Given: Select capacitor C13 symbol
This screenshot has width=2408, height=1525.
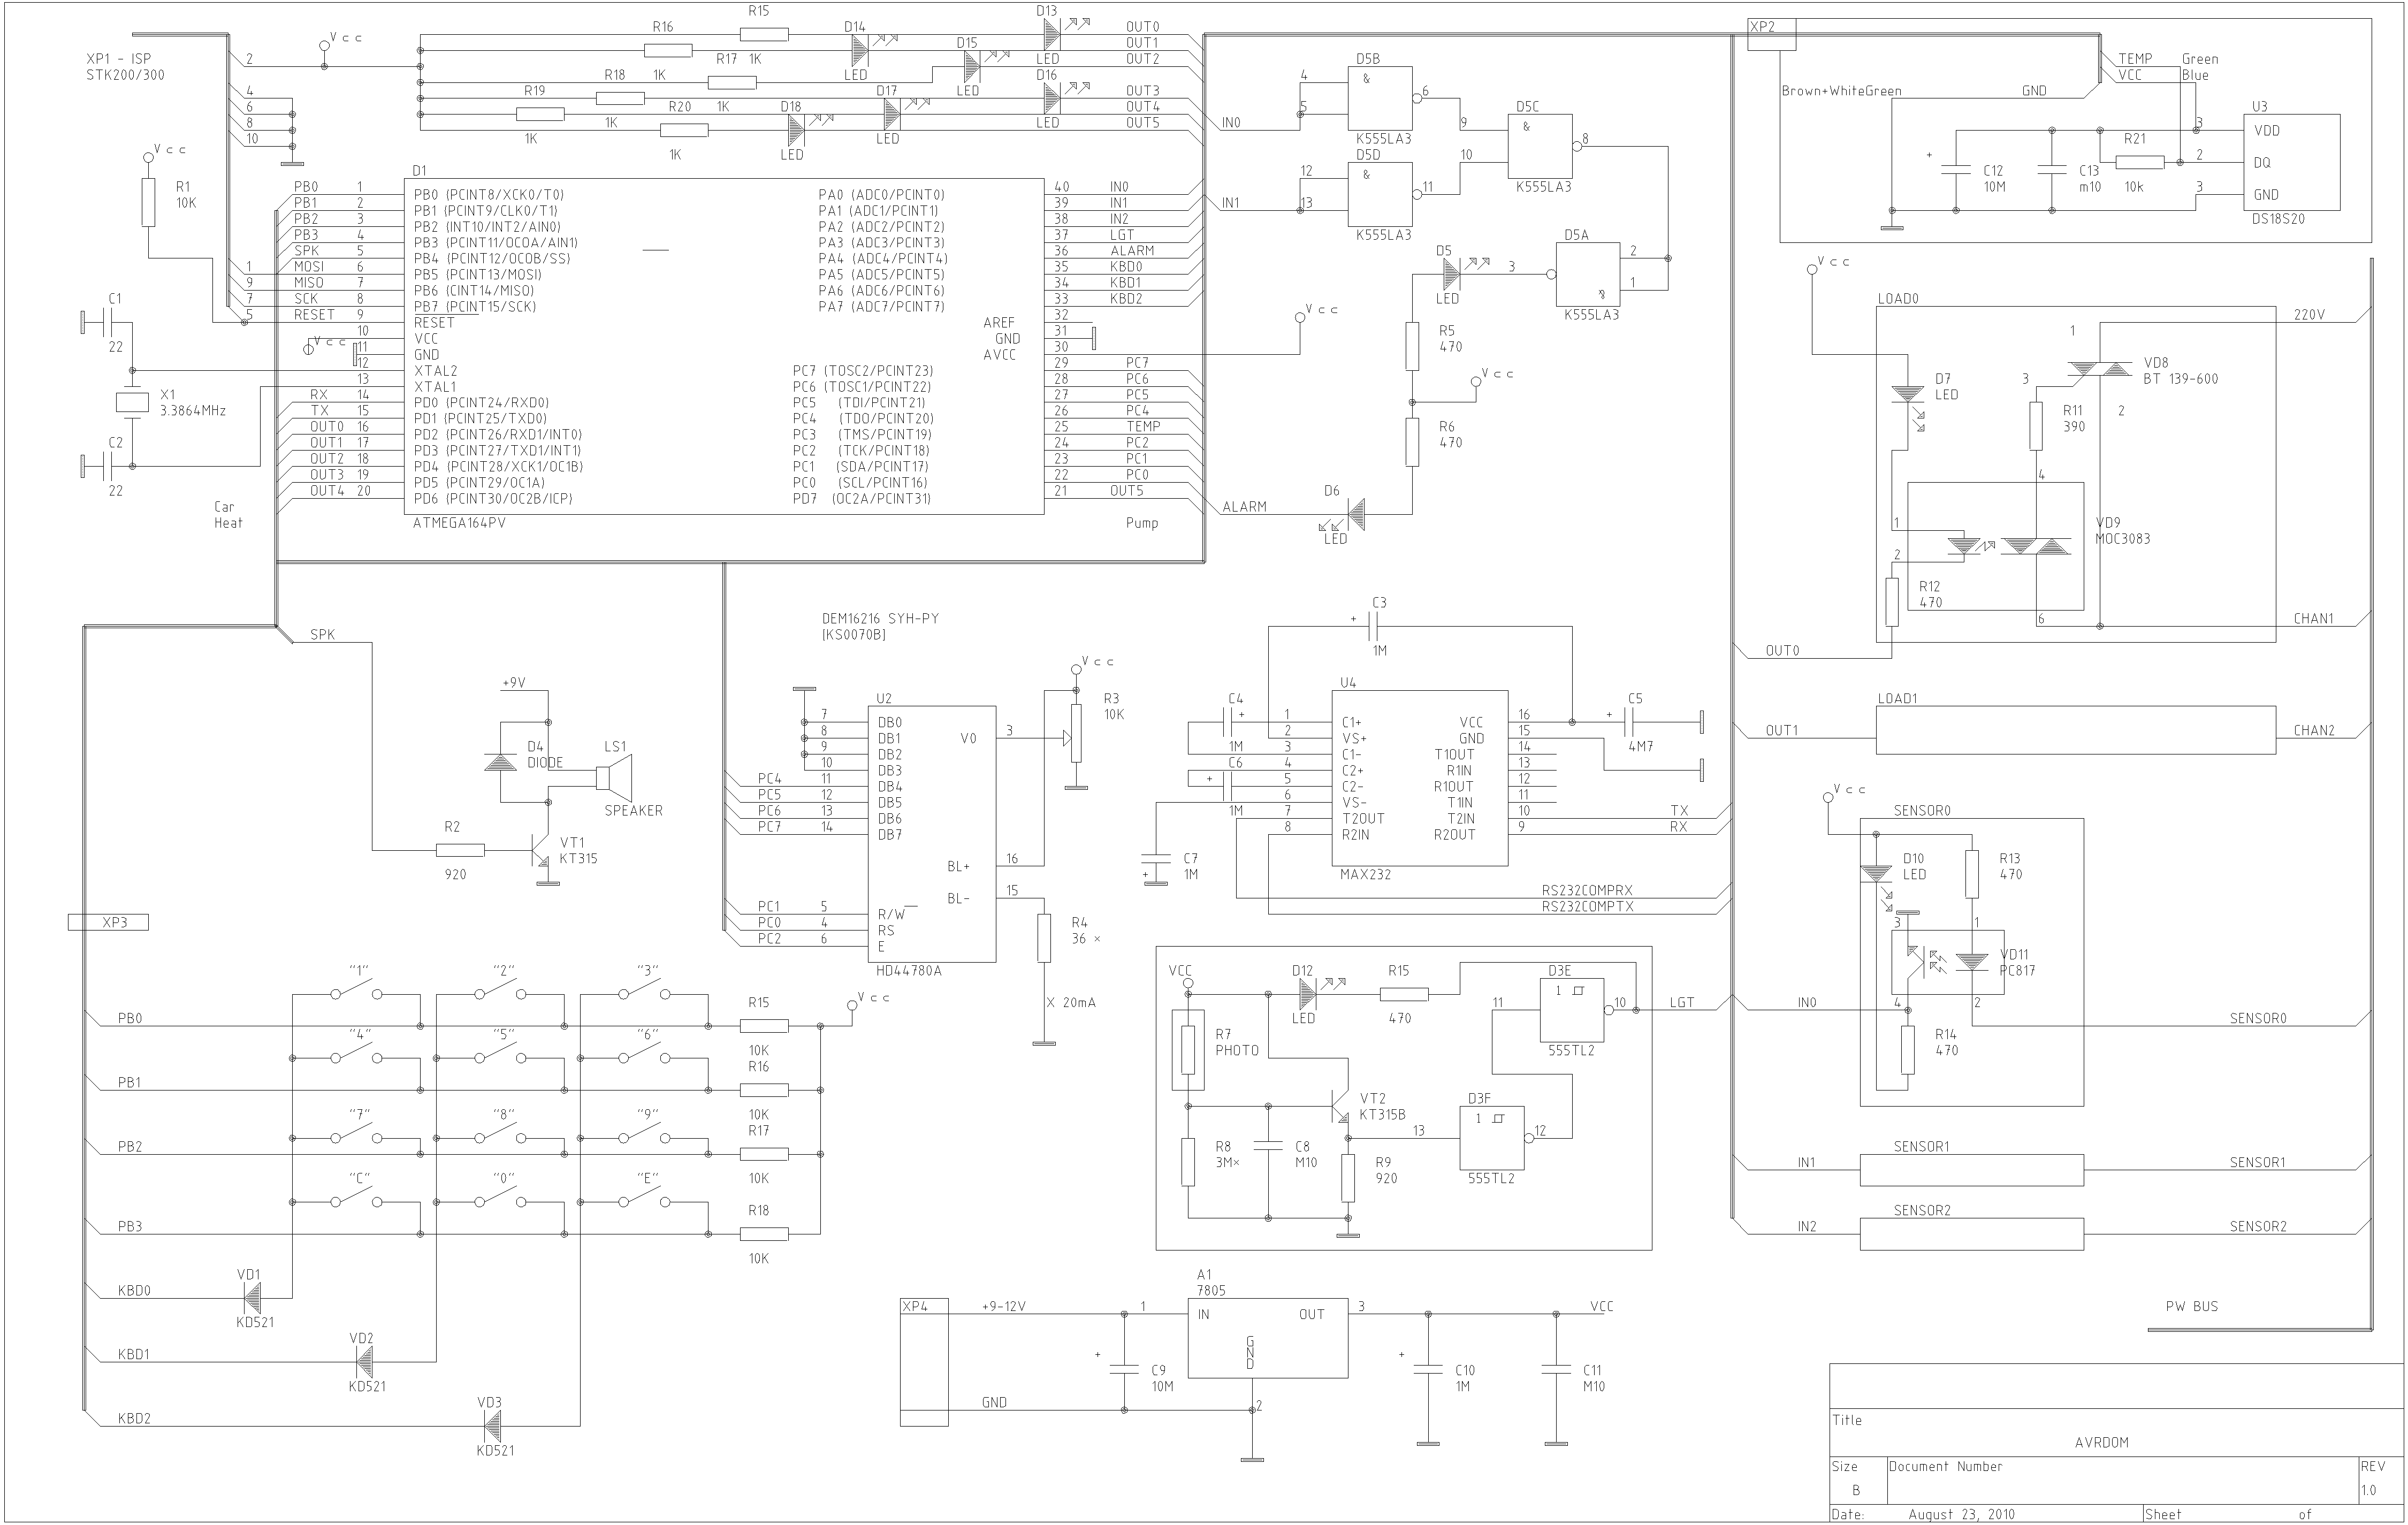Looking at the screenshot, I should 2052,170.
